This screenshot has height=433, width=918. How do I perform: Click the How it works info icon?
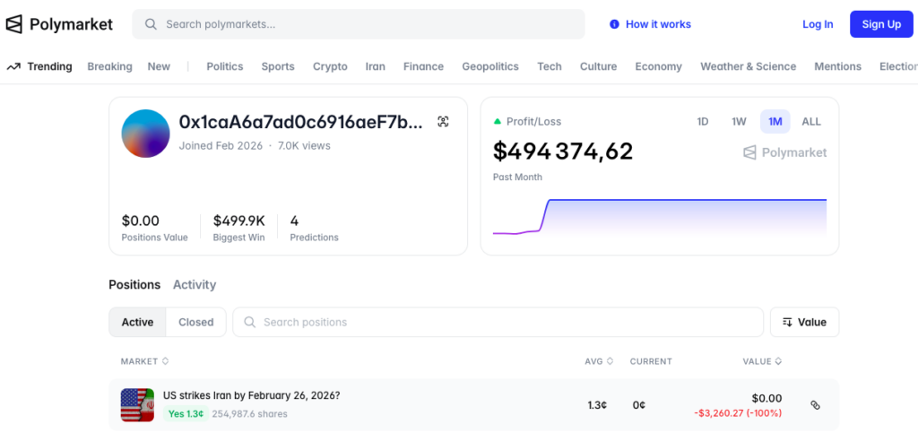[x=614, y=24]
